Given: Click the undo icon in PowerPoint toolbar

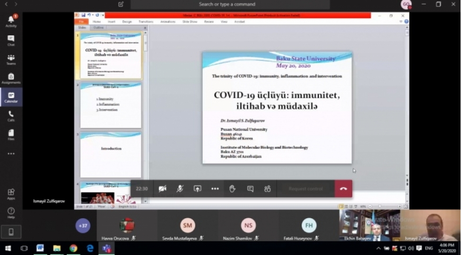Looking at the screenshot, I should pyautogui.click(x=89, y=15).
